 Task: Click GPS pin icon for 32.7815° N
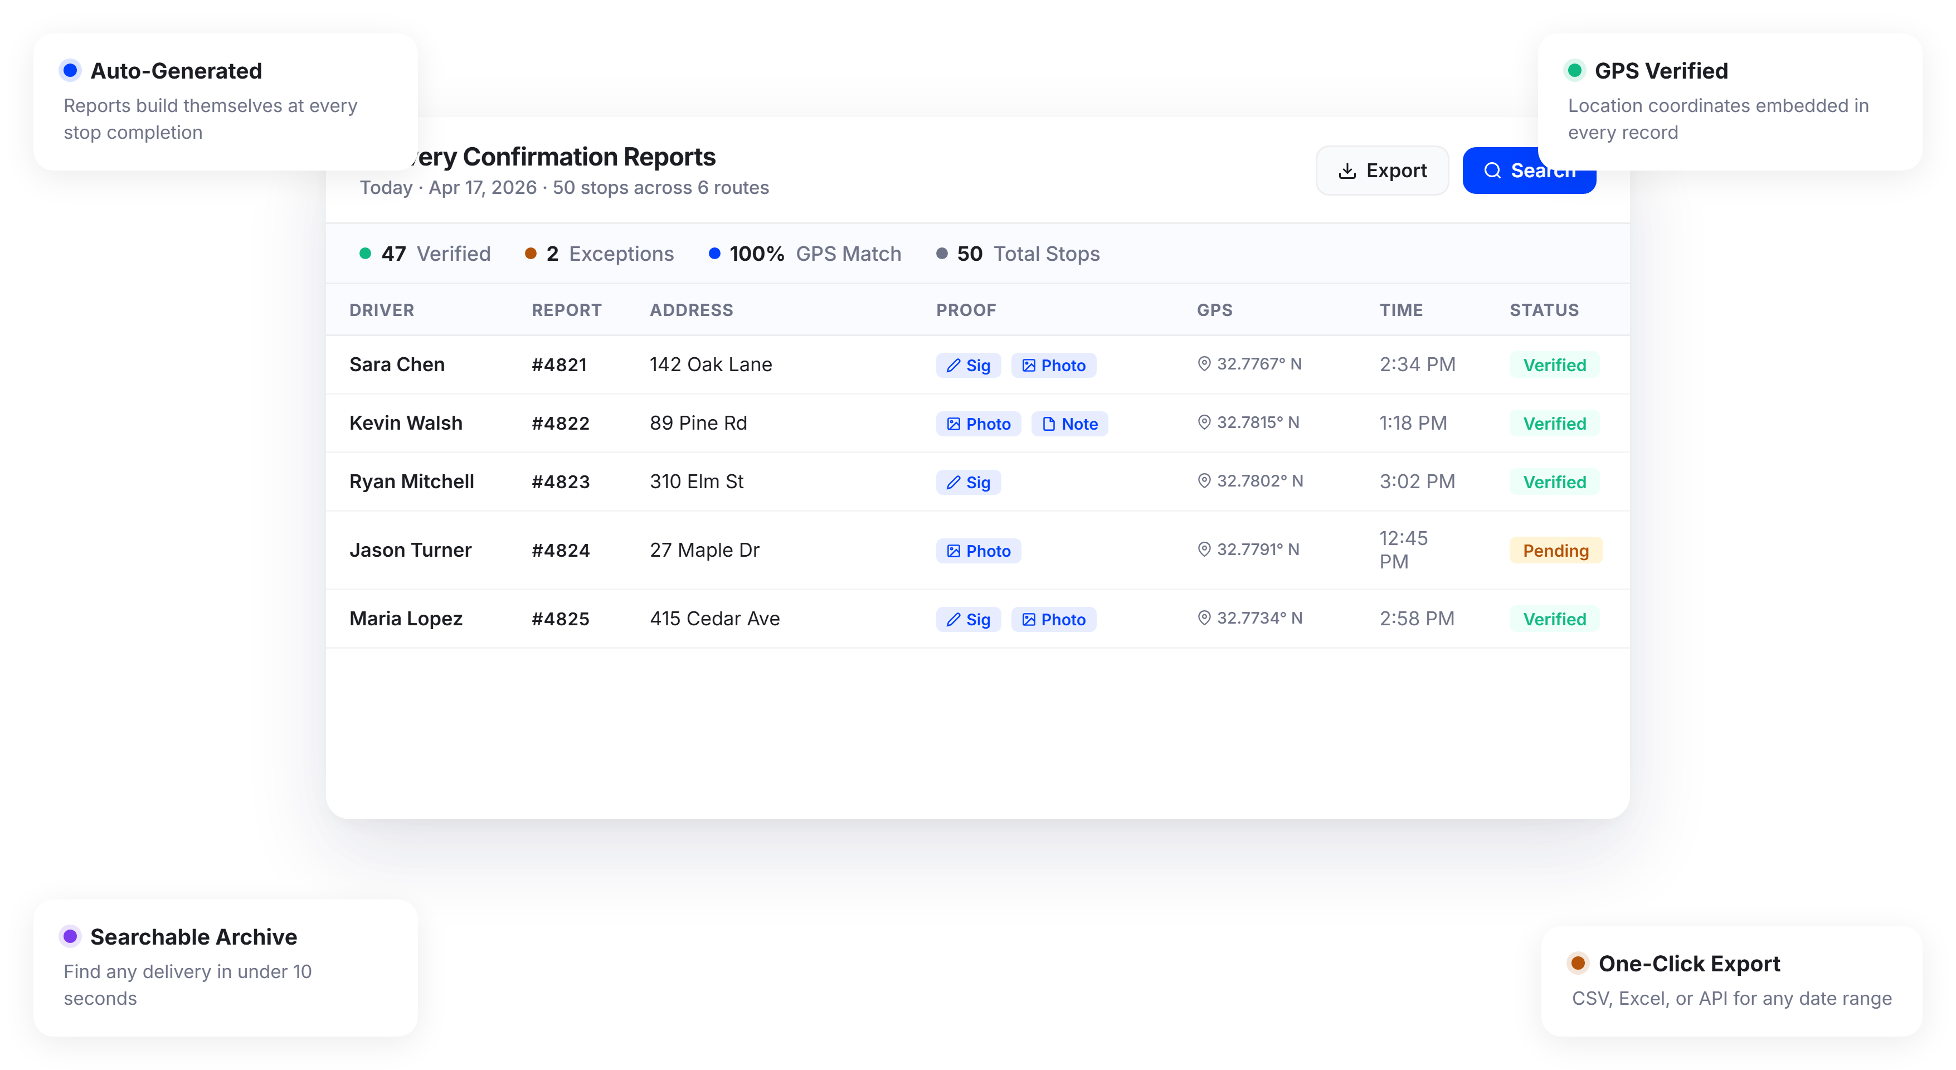pos(1204,422)
